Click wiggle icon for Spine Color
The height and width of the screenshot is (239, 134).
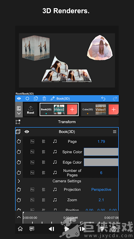click(x=44, y=152)
